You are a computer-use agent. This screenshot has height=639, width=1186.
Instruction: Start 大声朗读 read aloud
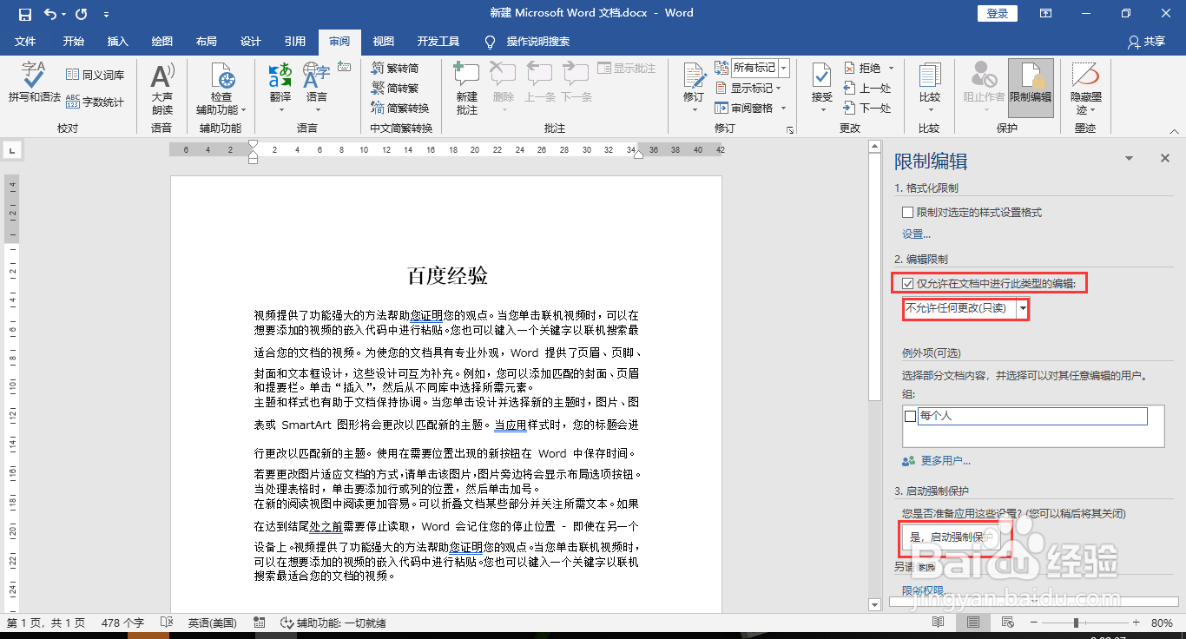point(161,89)
